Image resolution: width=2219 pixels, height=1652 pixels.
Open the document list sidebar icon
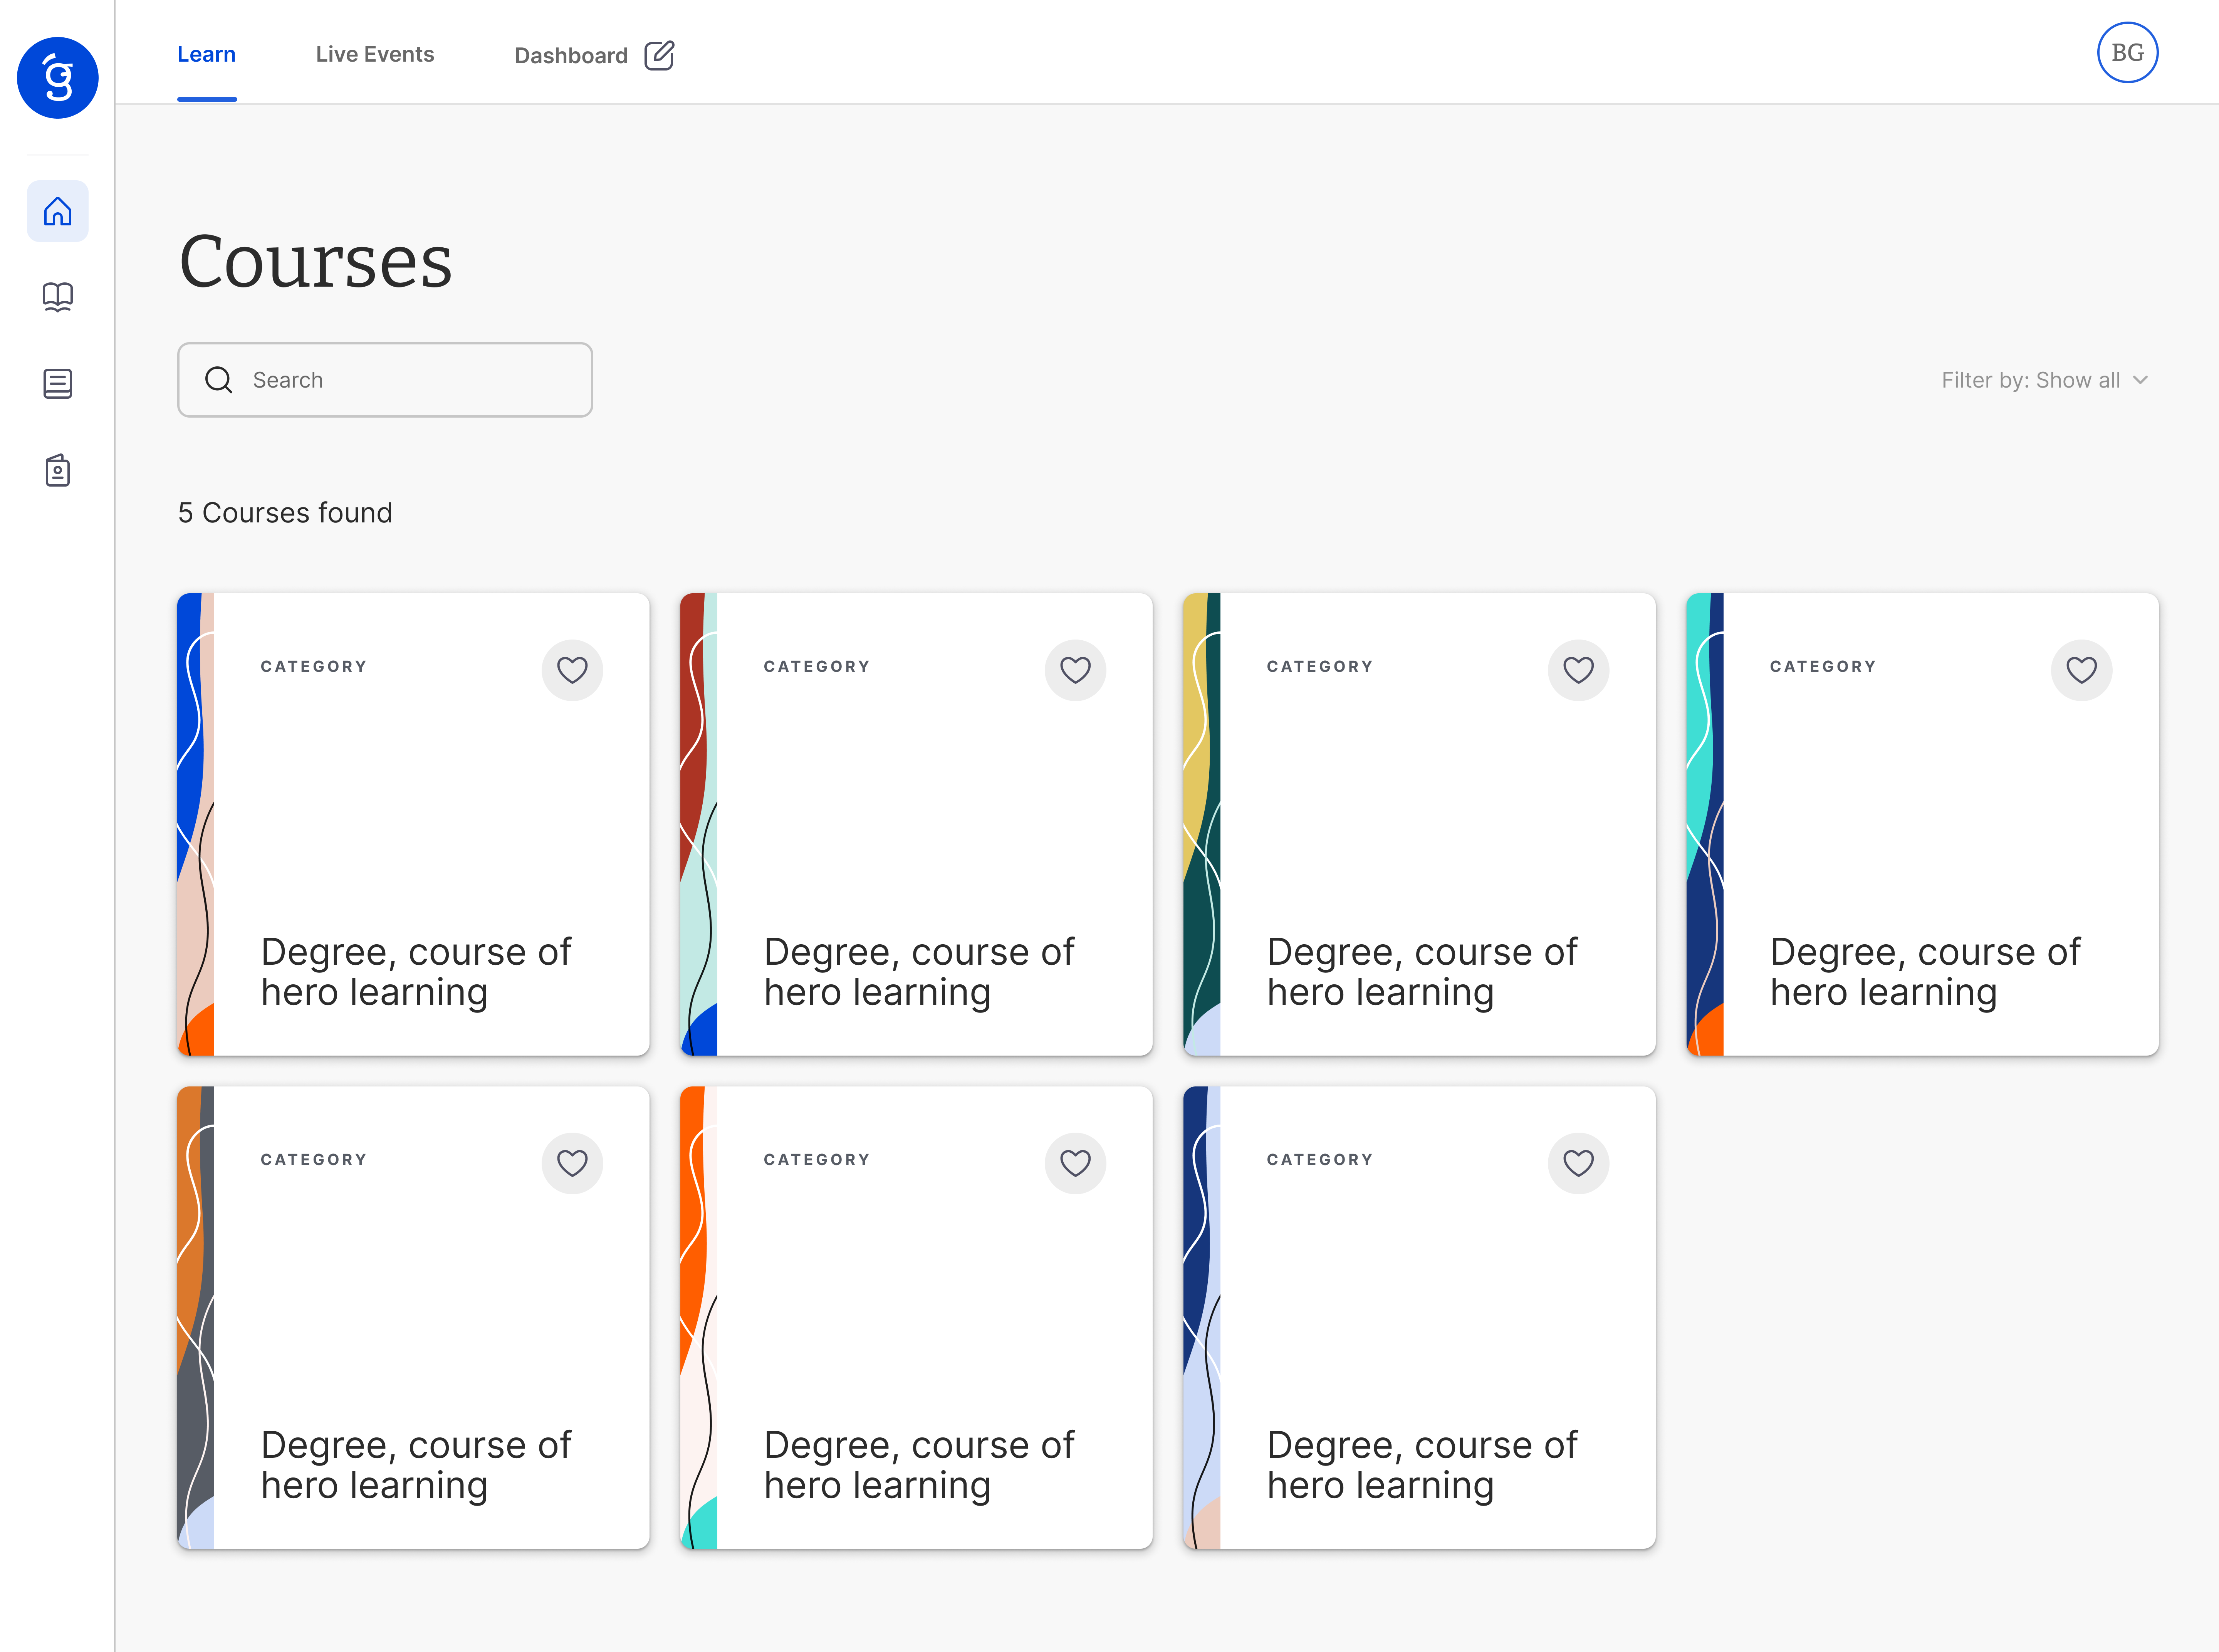click(x=57, y=383)
